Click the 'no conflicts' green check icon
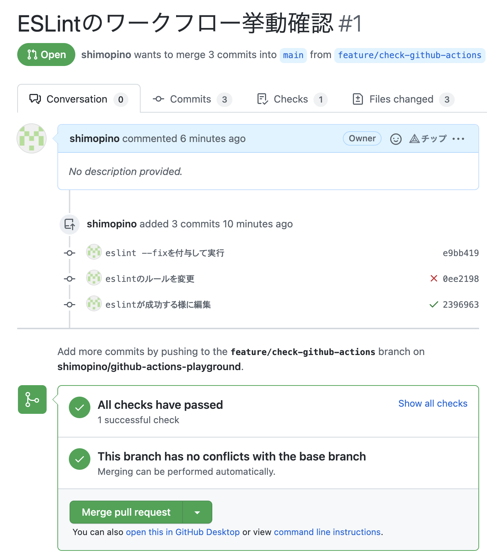 coord(80,459)
